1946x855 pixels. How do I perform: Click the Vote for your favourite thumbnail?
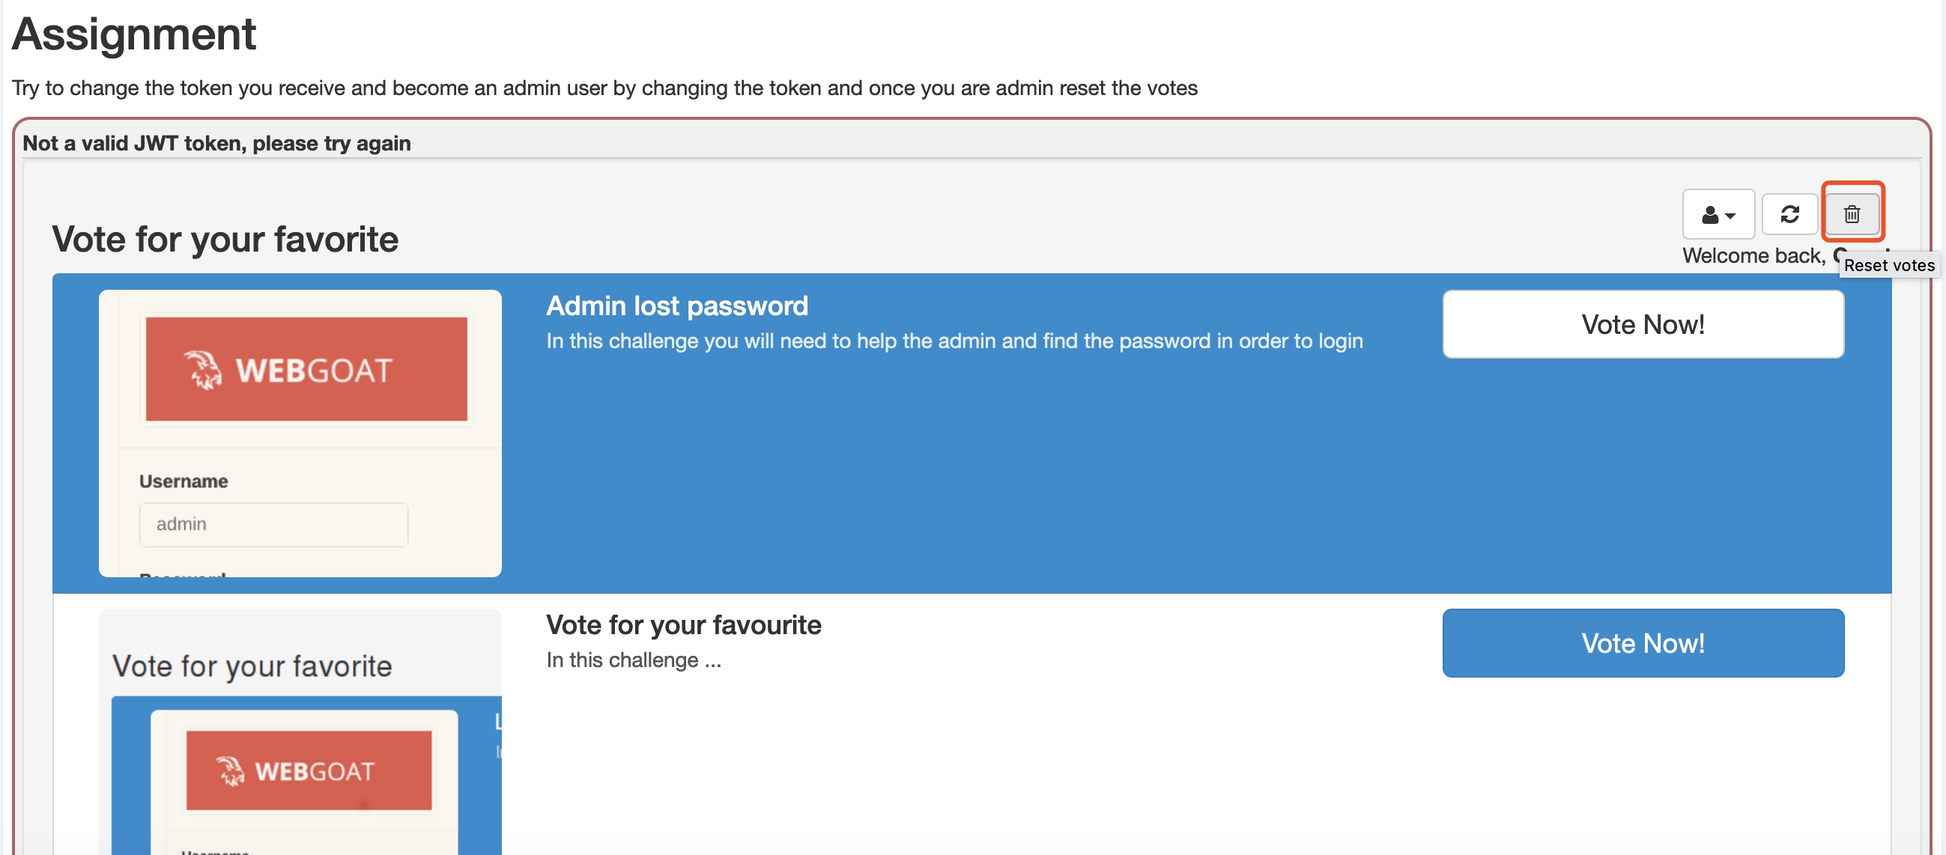300,732
